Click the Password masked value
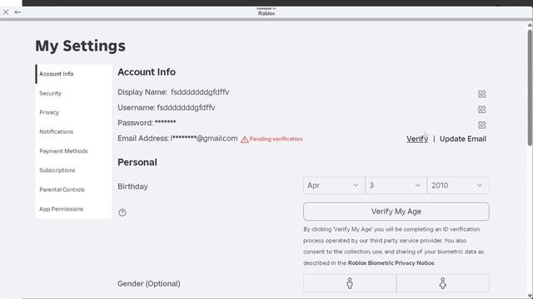This screenshot has width=533, height=299. 165,122
